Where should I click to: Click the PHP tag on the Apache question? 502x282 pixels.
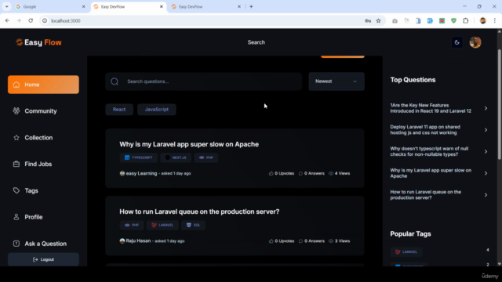[x=206, y=157]
